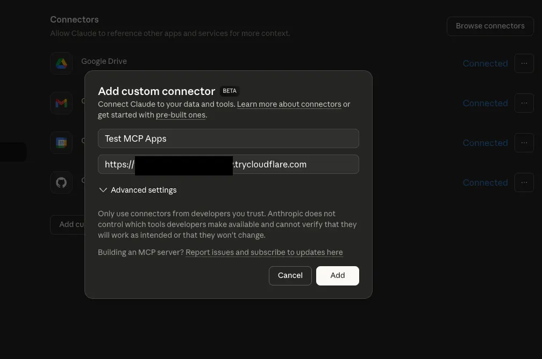Focus the Test MCP Apps name field
The width and height of the screenshot is (542, 359).
click(228, 138)
